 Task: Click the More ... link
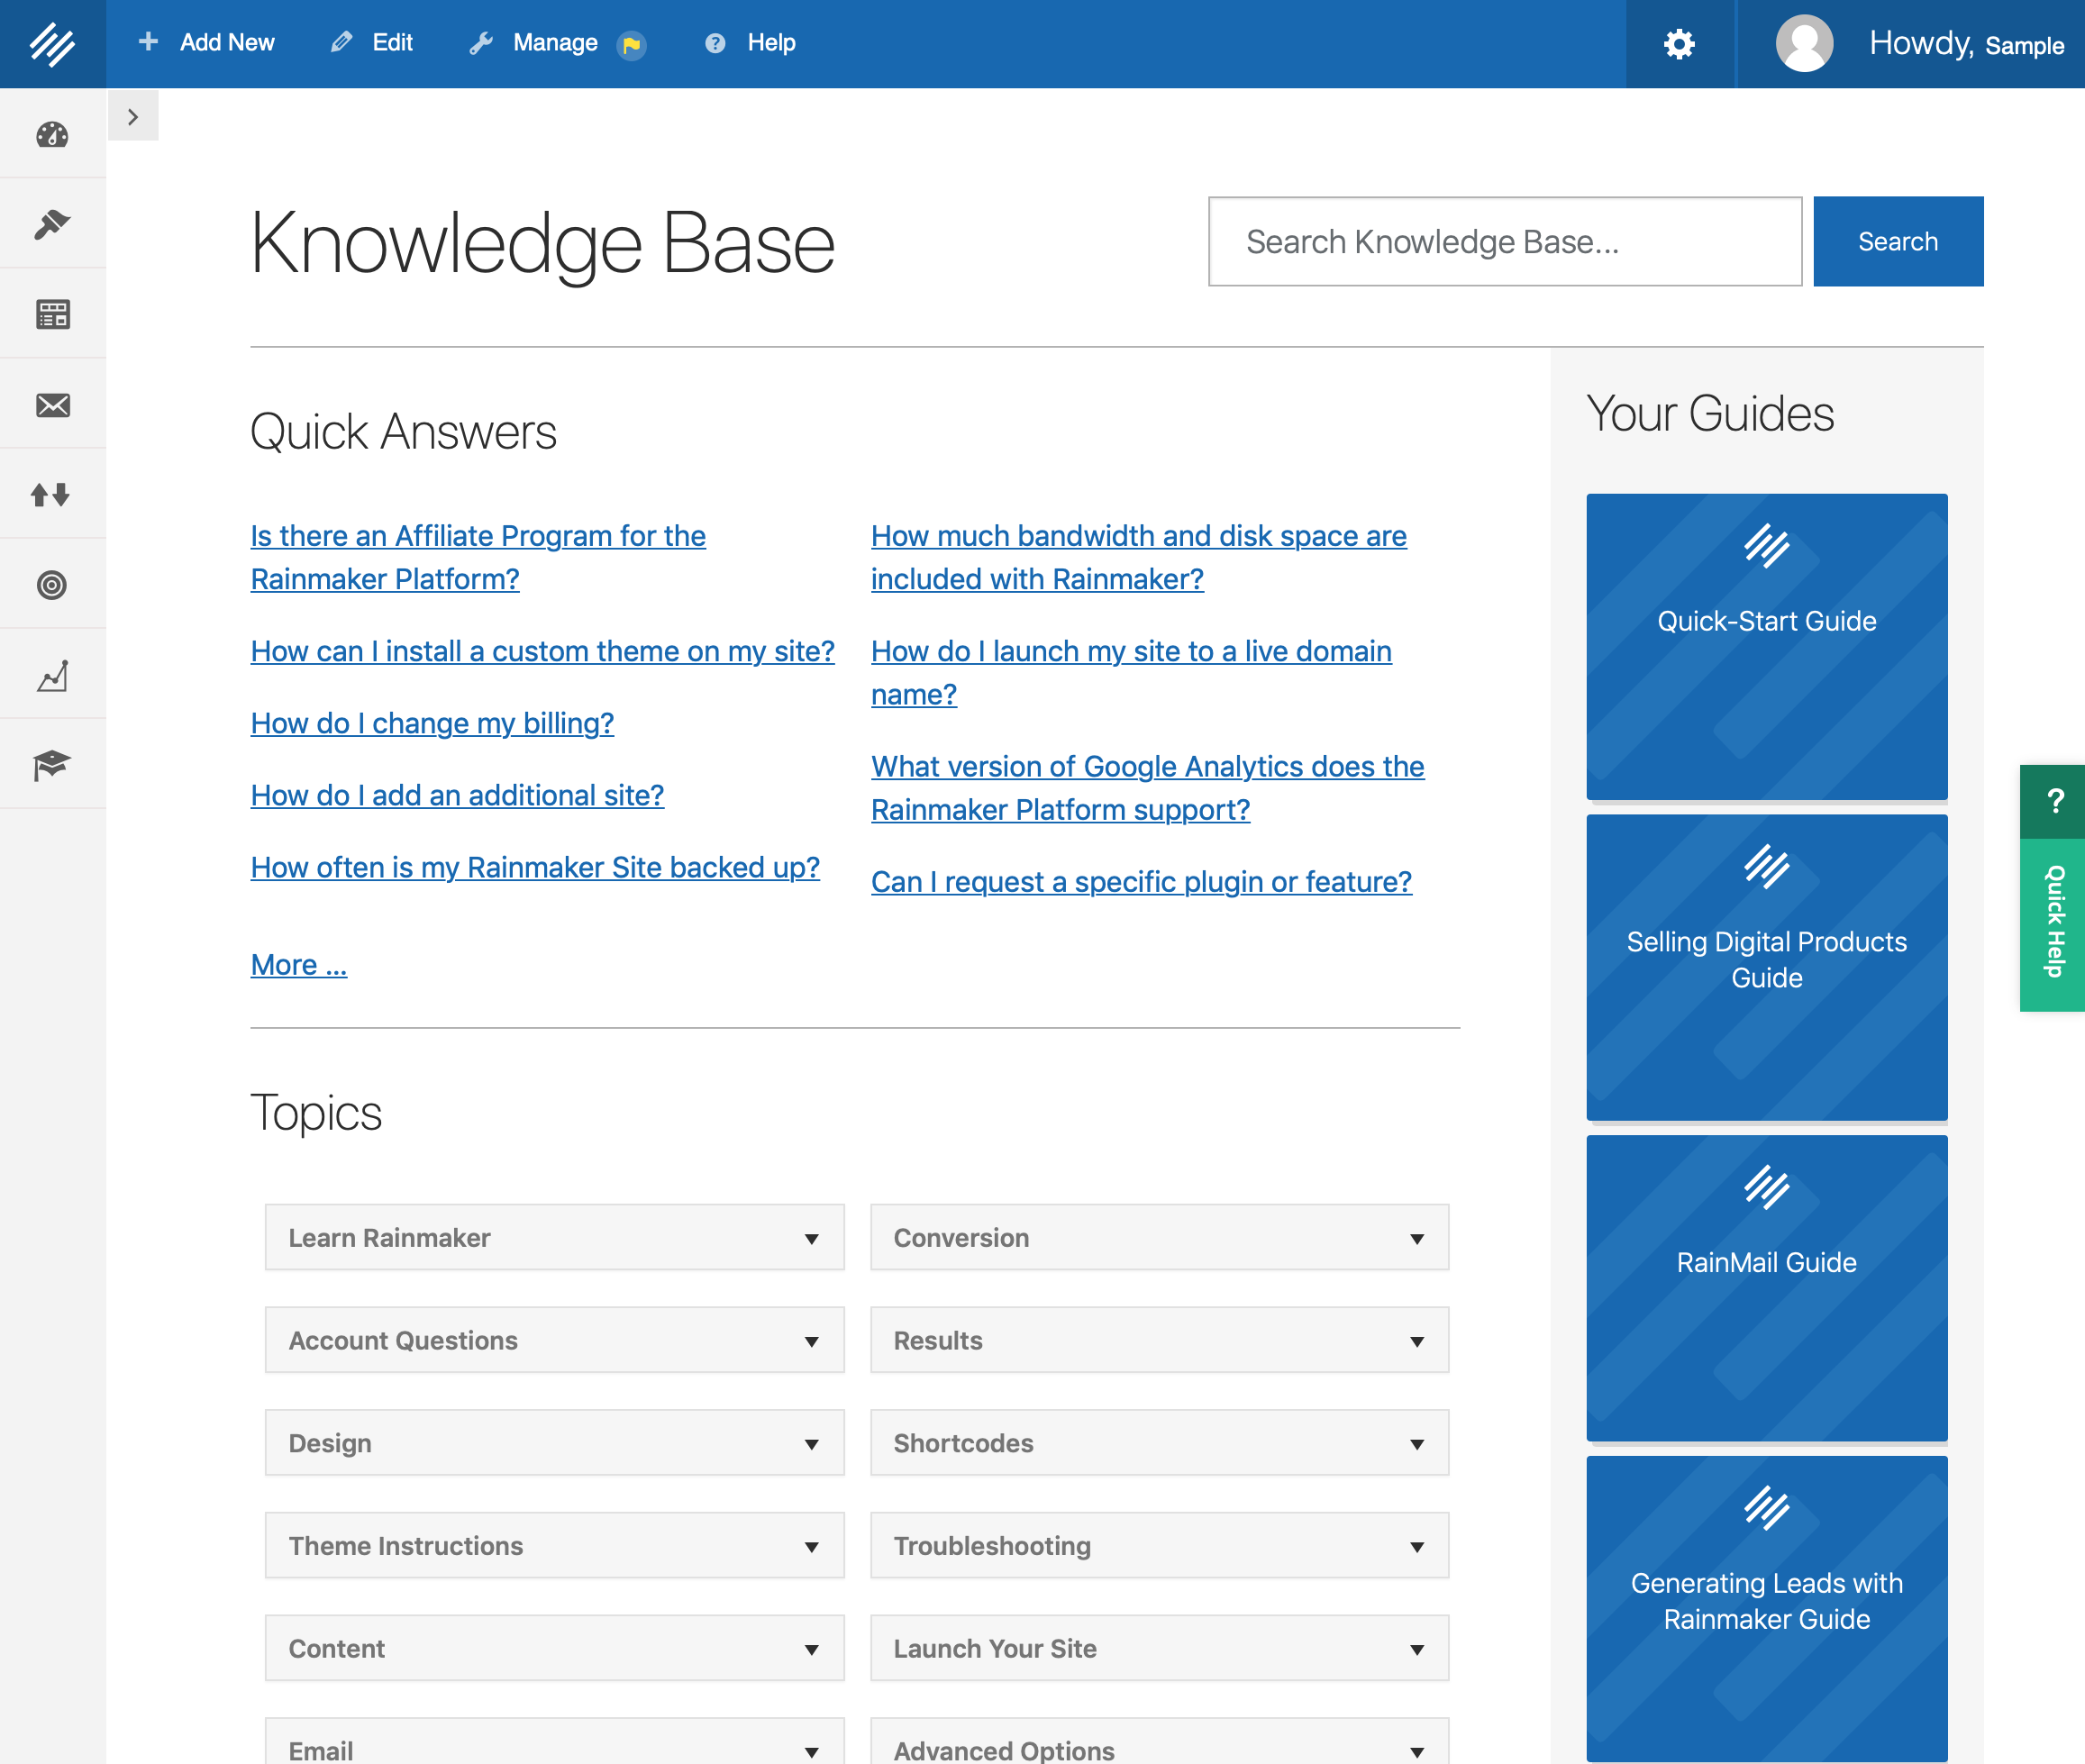tap(298, 964)
